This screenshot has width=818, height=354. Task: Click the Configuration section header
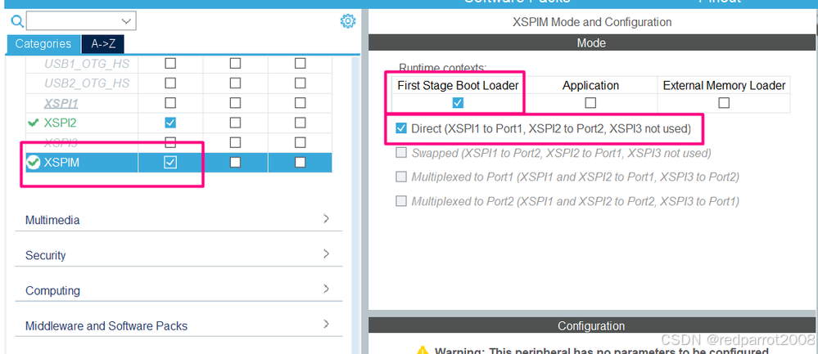tap(591, 326)
